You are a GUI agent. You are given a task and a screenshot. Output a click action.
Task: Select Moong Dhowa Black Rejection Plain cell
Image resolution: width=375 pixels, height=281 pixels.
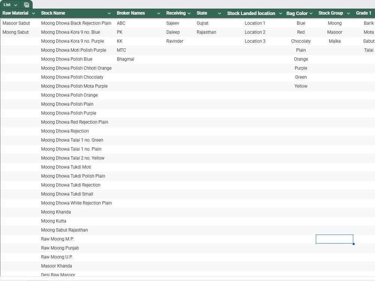76,23
